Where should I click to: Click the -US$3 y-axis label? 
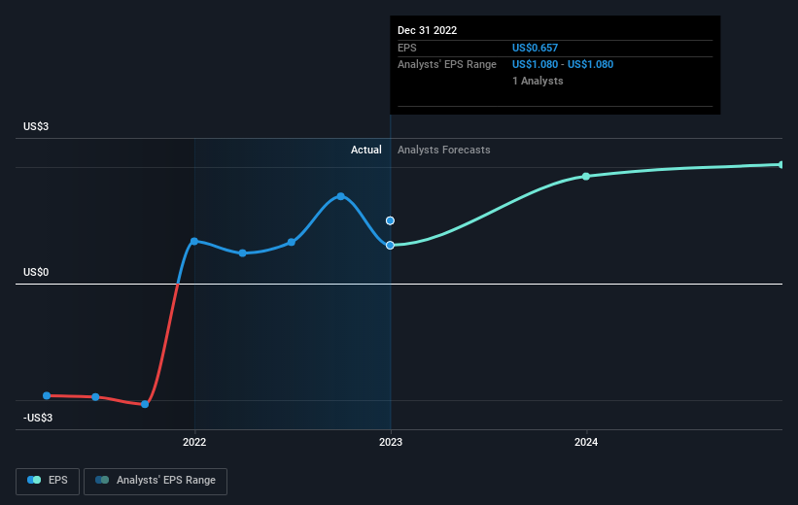tap(38, 418)
